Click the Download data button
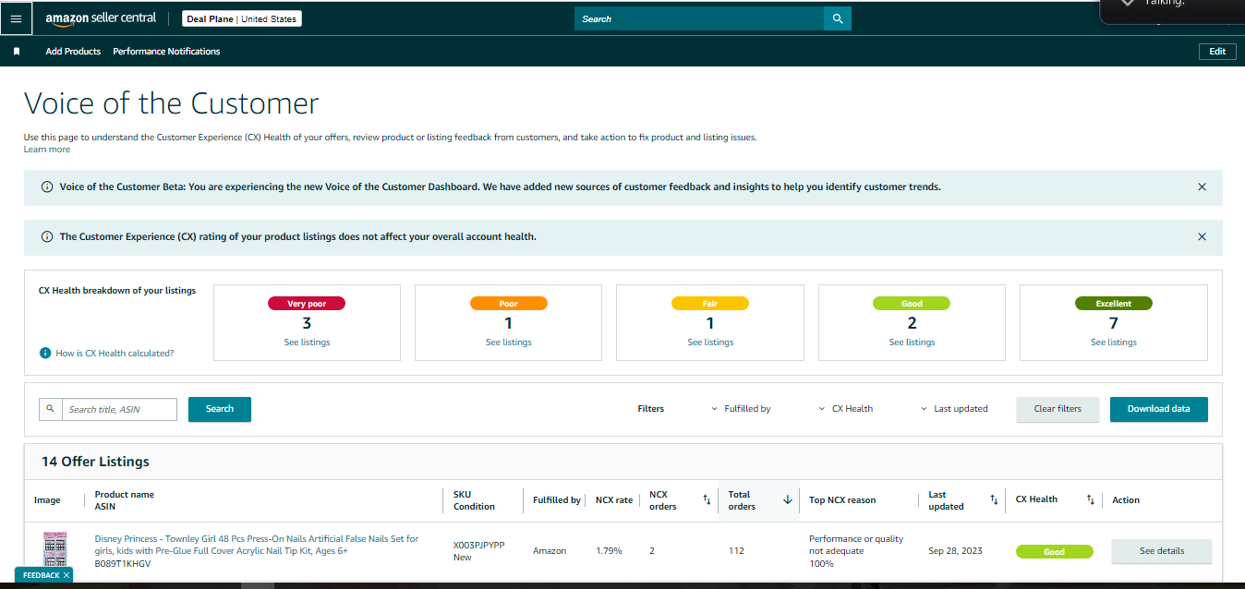Screen dimensions: 1245x589 (1158, 409)
